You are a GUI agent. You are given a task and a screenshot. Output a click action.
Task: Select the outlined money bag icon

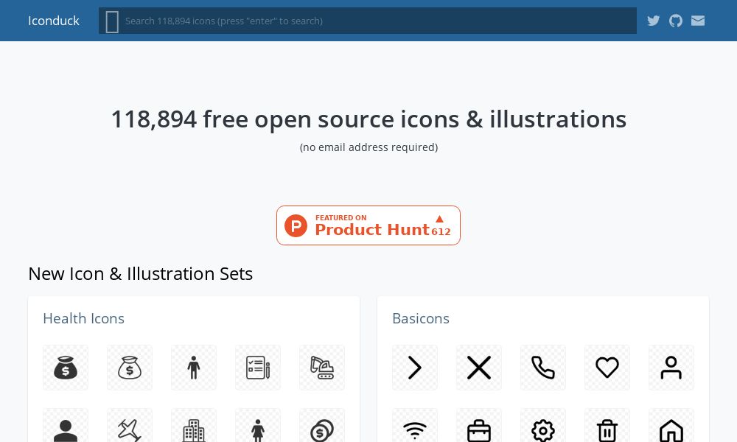130,368
